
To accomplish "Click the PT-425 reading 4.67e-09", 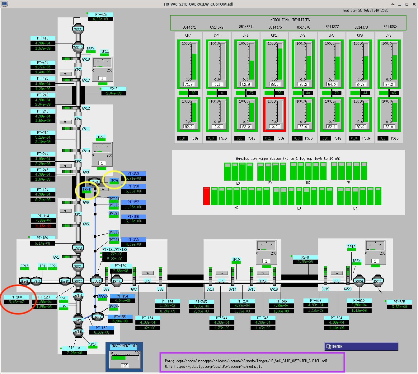I will [x=101, y=19].
